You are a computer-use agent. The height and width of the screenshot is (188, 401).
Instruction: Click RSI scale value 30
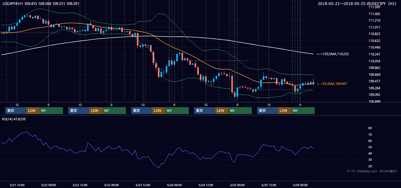tap(370, 160)
